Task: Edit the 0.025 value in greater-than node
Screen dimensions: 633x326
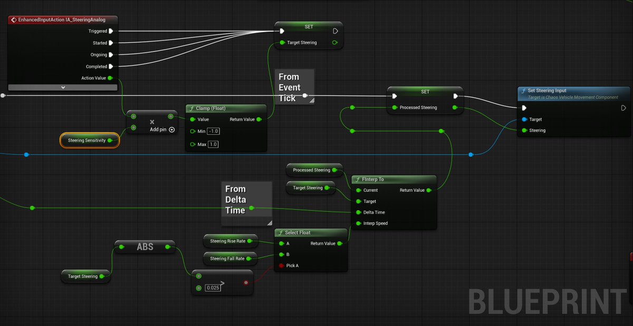Action: pyautogui.click(x=213, y=288)
